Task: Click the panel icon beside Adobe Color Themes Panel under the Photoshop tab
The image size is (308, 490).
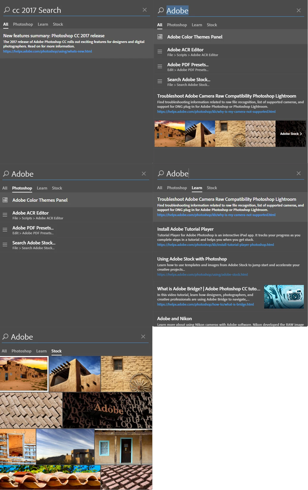Action: pos(5,200)
